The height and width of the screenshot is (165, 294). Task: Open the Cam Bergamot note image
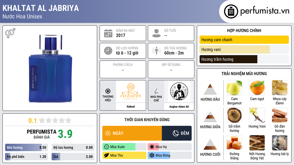[234, 88]
